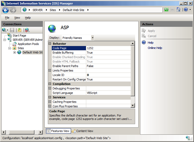Expand Debugging Properties
The height and width of the screenshot is (142, 194).
click(50, 88)
